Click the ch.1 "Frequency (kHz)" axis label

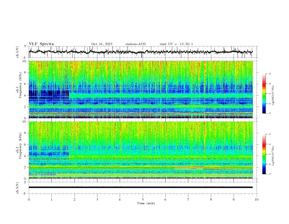pos(20,85)
